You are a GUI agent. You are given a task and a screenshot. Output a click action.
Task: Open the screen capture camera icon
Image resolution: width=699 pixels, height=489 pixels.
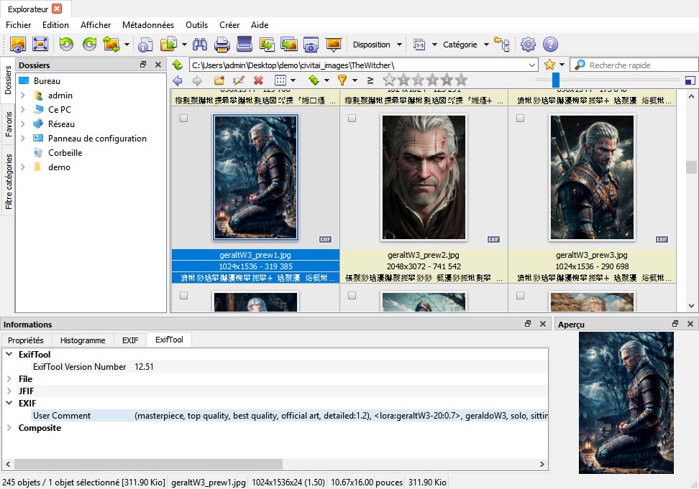tap(311, 45)
